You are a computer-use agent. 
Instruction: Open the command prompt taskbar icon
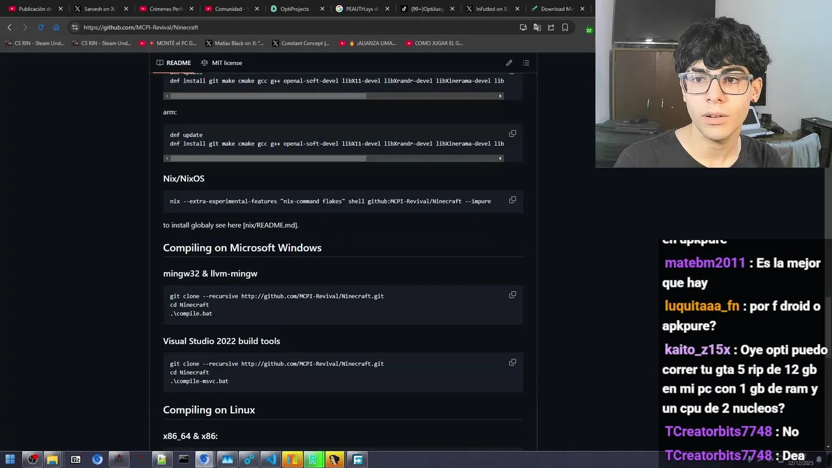tap(183, 460)
